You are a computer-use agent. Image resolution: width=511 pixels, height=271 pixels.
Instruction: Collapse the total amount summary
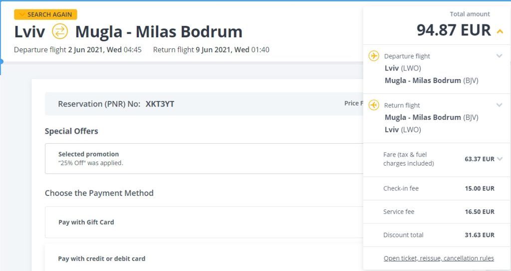(500, 32)
